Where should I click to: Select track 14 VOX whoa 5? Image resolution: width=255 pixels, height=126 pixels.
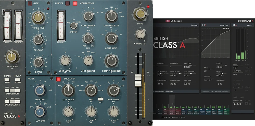(x=190, y=112)
